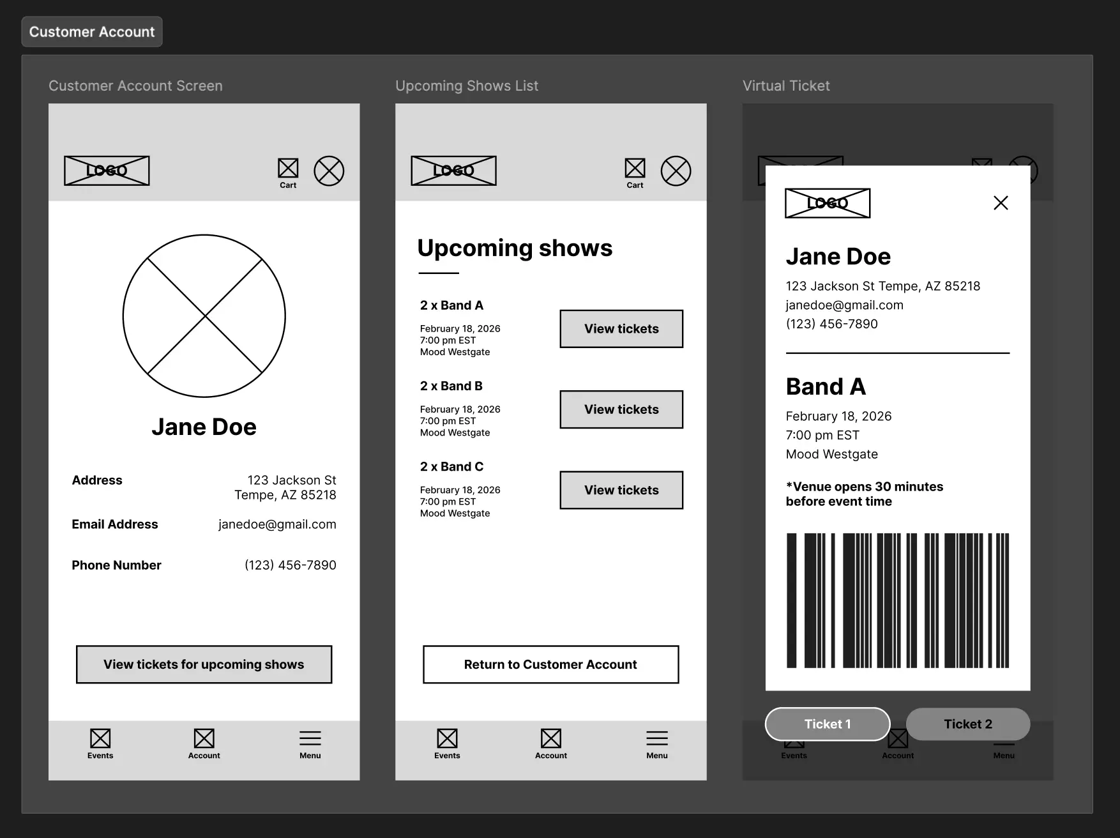
Task: View tickets for Band C
Action: (x=621, y=490)
